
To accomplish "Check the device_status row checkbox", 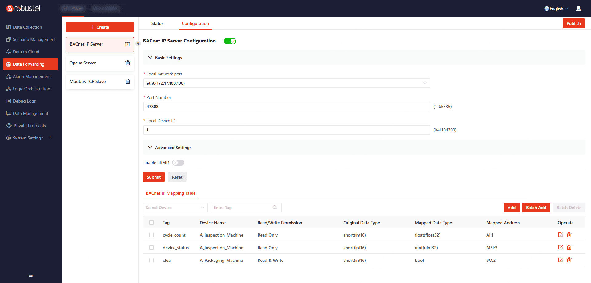I will pos(151,248).
